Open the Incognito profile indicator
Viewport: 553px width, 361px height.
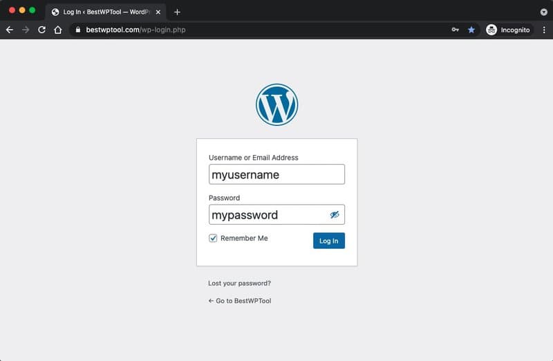508,30
